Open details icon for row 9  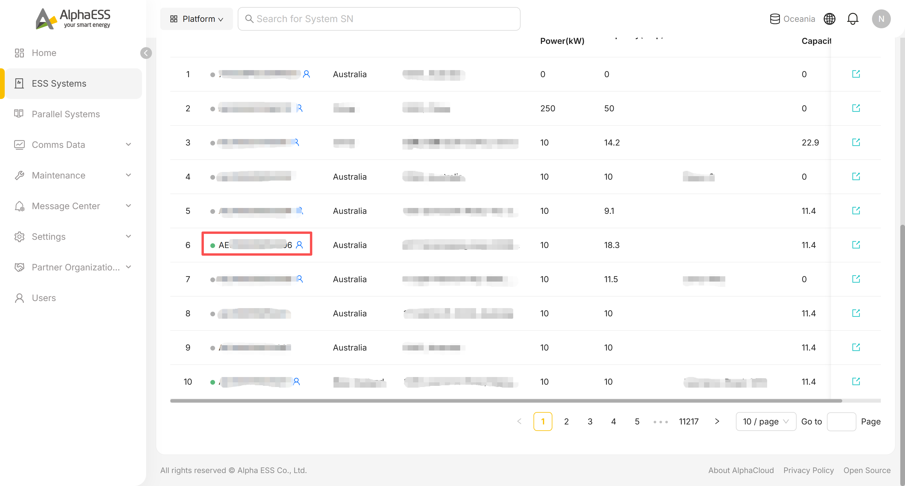point(856,347)
